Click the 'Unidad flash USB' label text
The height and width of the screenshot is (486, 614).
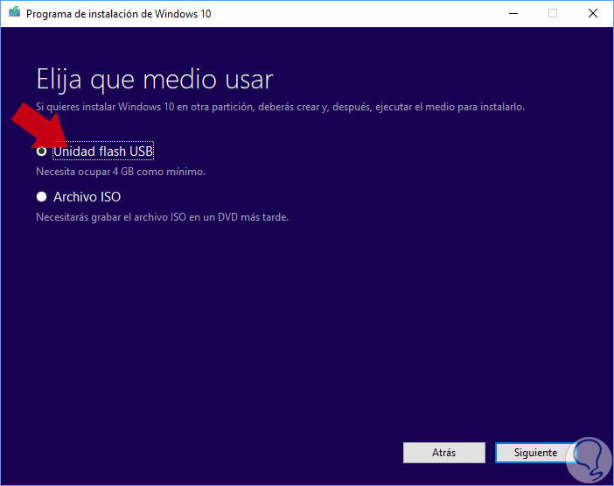coord(103,151)
